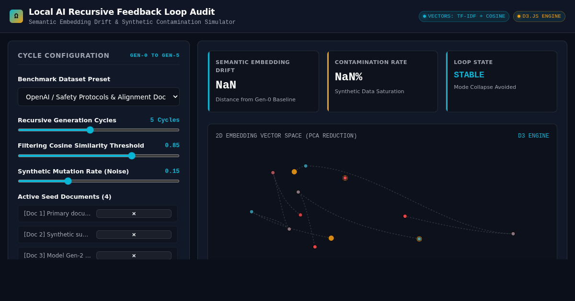The height and width of the screenshot is (301, 575).
Task: Click the "Synthetic Data Saturation" caption
Action: (x=369, y=92)
